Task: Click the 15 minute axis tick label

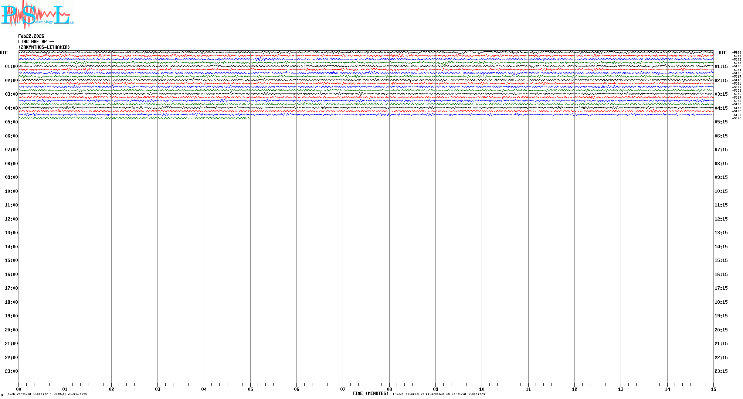Action: 713,389
